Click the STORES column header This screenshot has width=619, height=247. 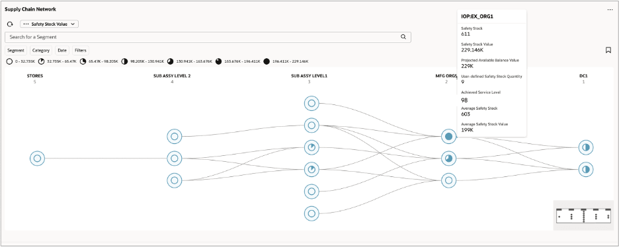click(35, 76)
